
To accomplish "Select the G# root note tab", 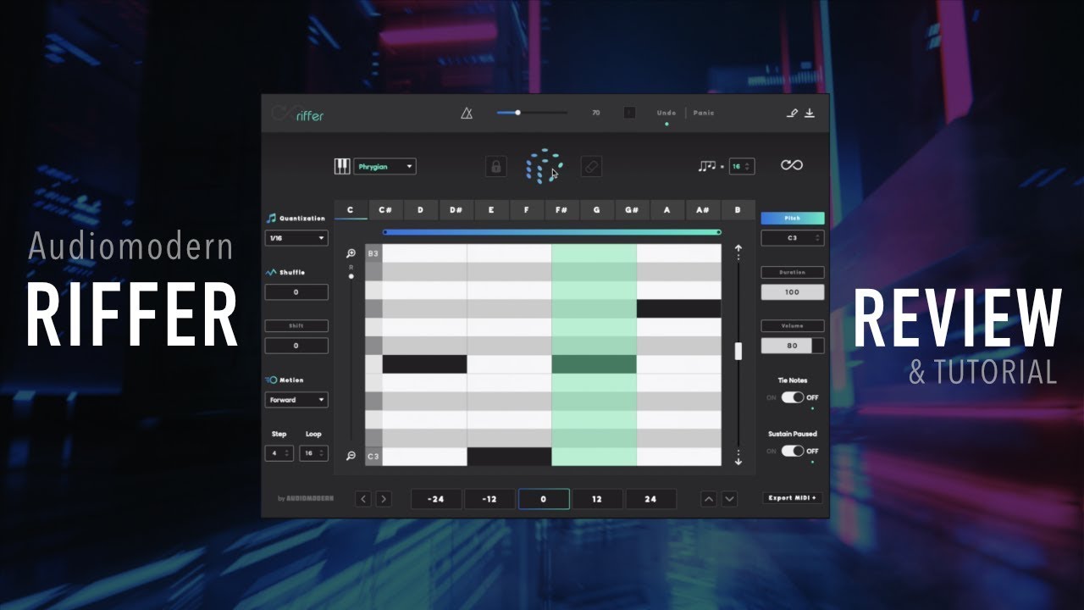I will click(x=631, y=209).
